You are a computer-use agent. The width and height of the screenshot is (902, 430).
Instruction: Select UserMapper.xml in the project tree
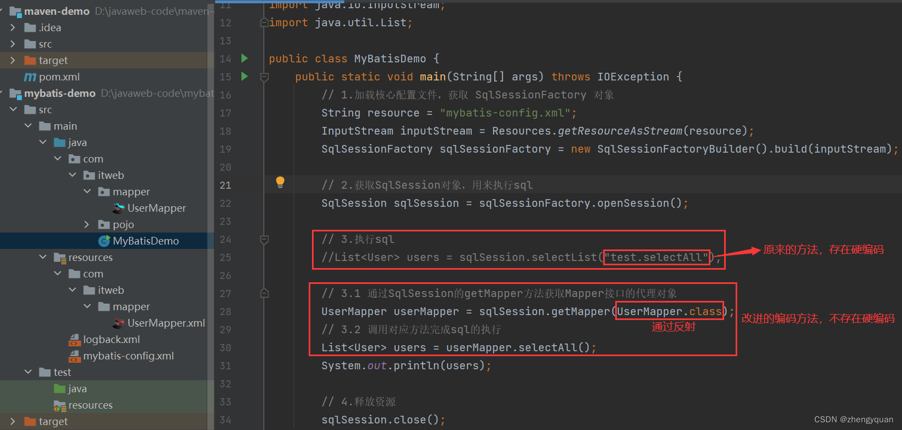(x=166, y=323)
